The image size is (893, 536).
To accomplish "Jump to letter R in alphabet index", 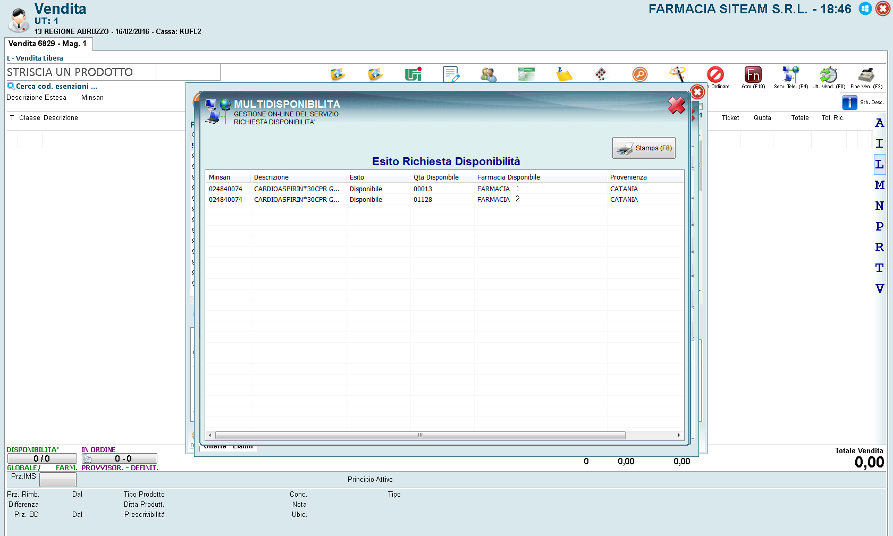I will [x=880, y=247].
